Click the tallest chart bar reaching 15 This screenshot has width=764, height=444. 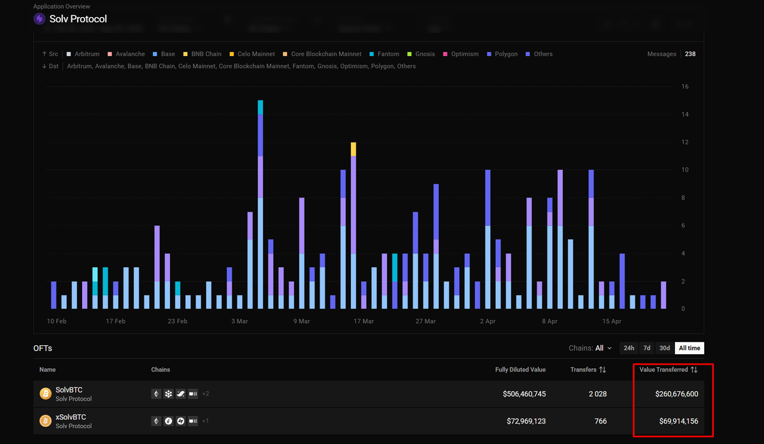pos(260,204)
